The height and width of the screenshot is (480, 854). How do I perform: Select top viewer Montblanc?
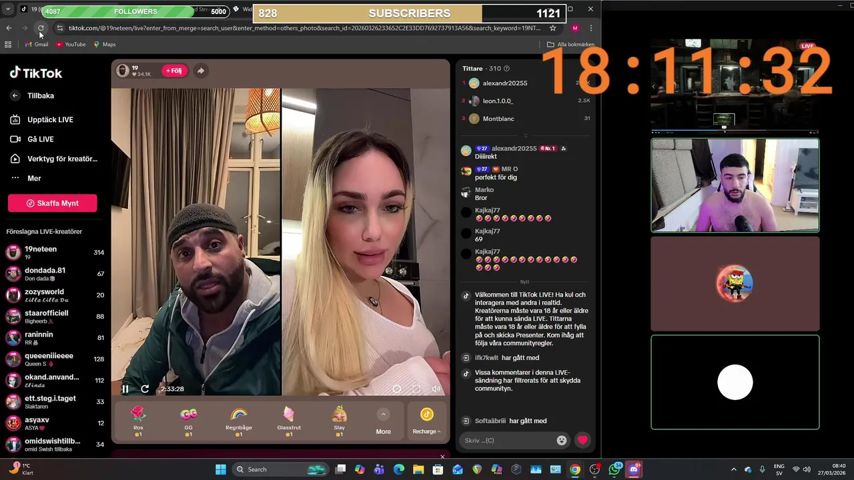[x=498, y=119]
